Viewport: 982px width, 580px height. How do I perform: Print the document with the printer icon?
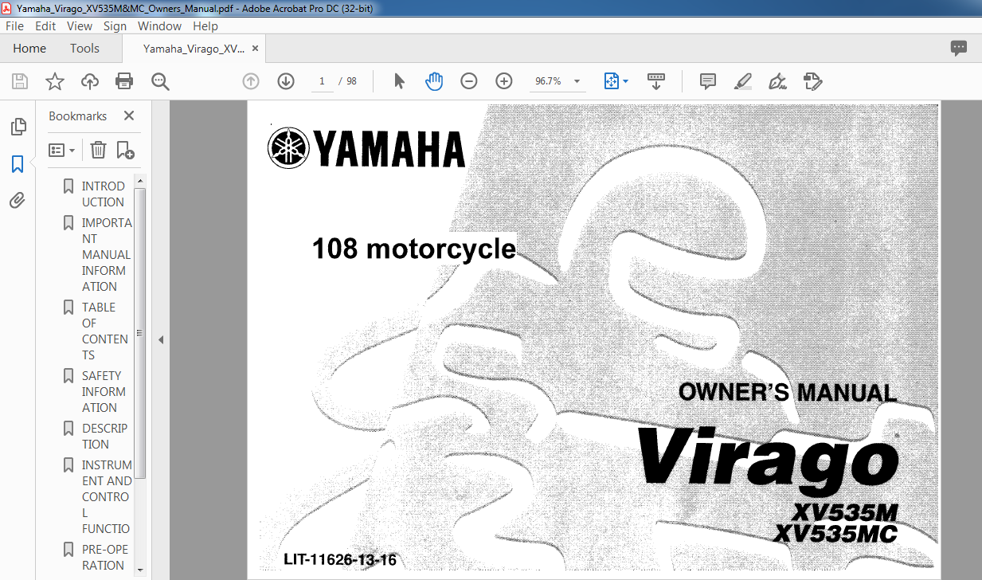[124, 81]
